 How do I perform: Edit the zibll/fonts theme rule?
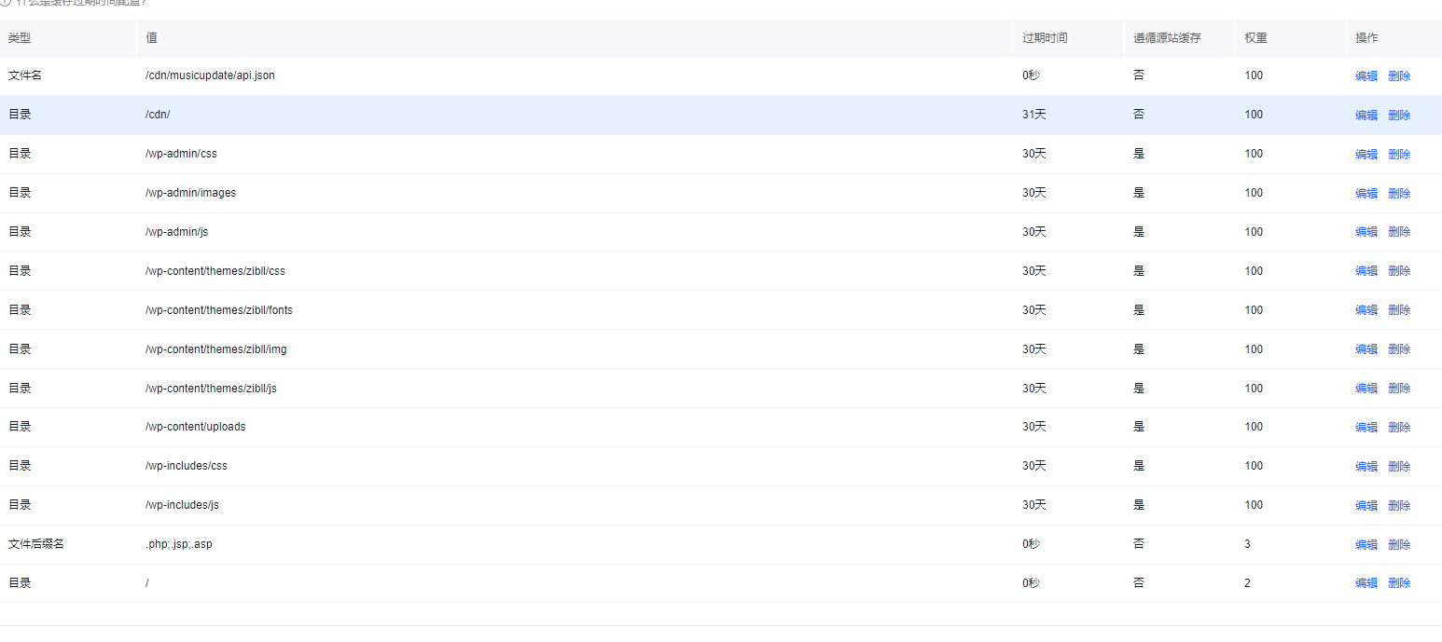point(1366,310)
